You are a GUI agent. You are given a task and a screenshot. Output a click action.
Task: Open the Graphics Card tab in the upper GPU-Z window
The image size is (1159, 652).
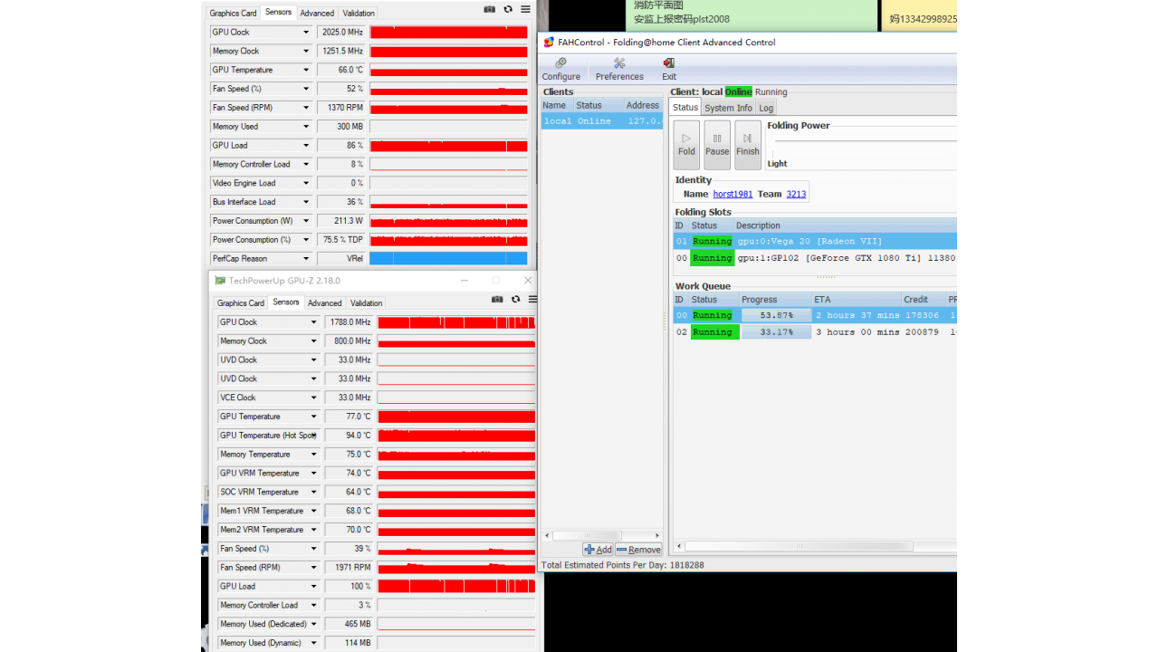233,14
